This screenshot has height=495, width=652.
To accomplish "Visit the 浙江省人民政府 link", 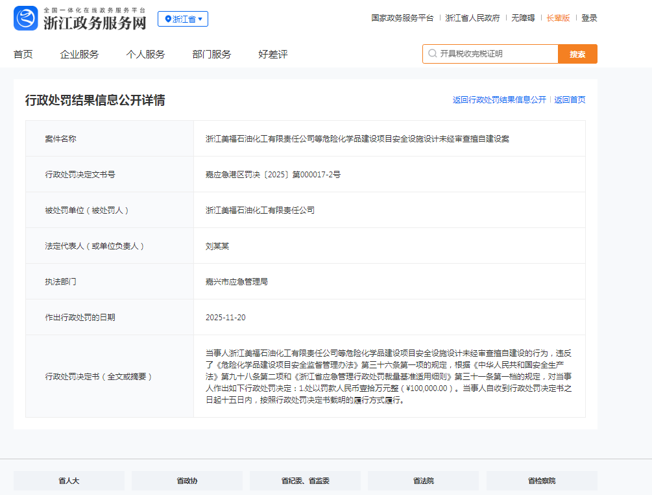I will pyautogui.click(x=472, y=18).
